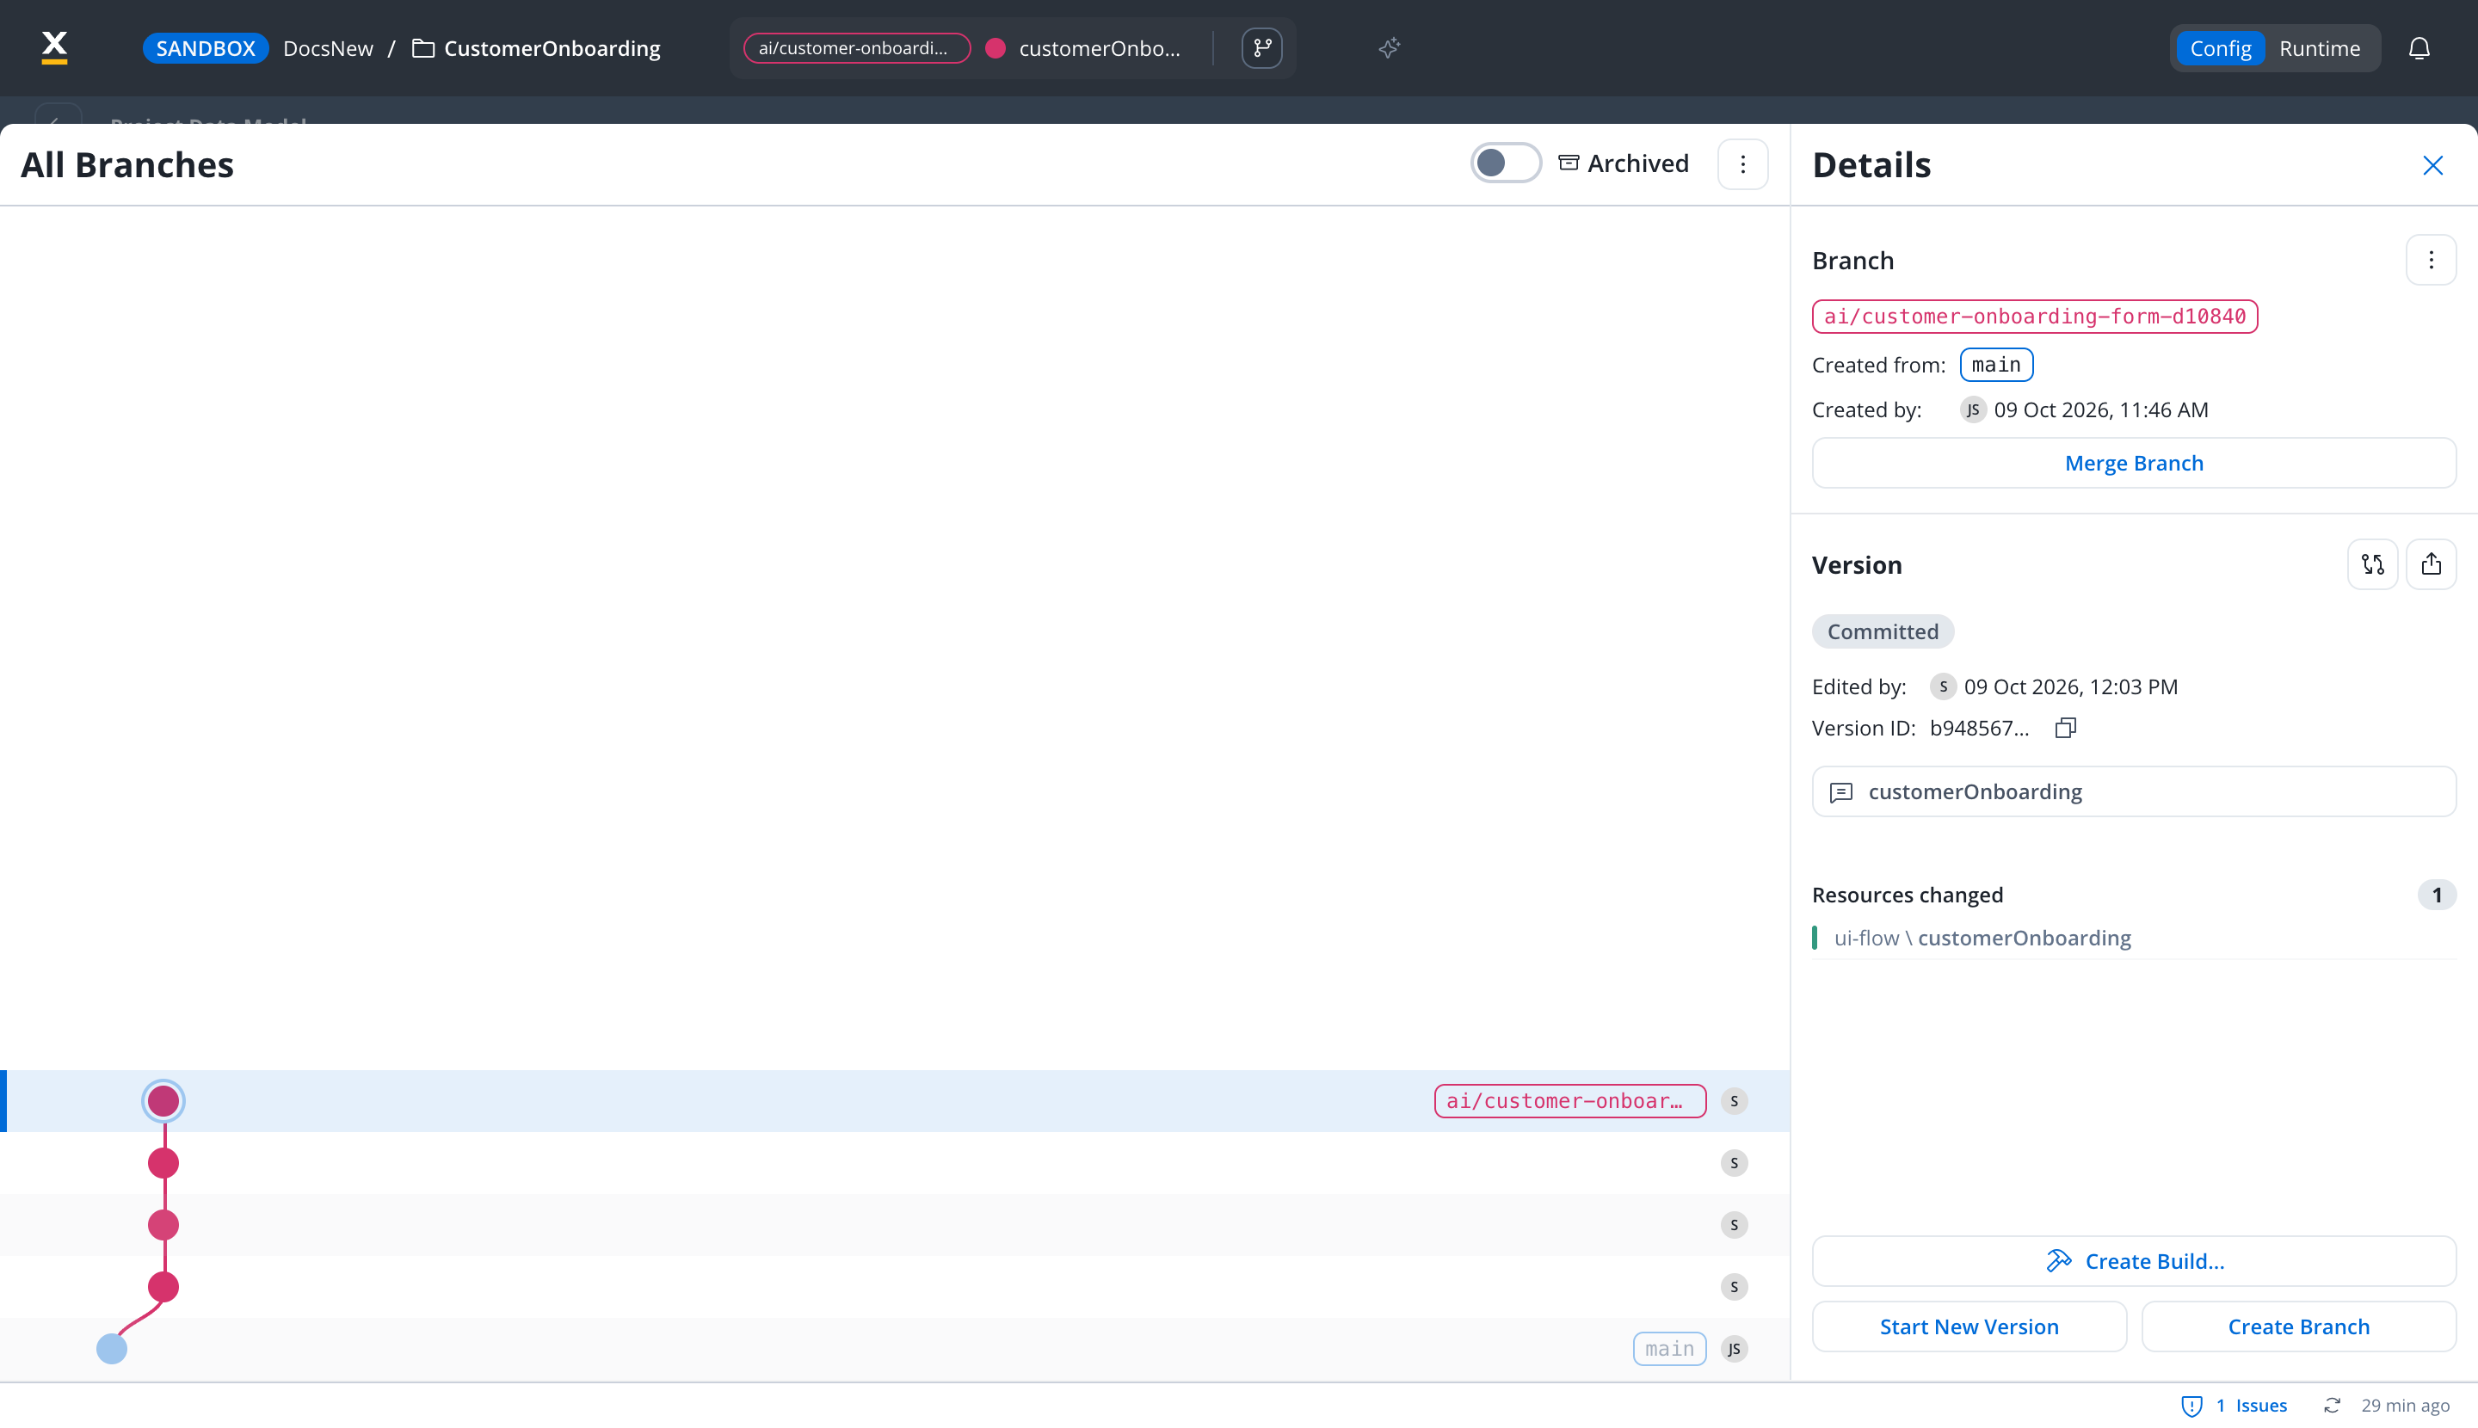Click Create Branch button
This screenshot has width=2478, height=1428.
coord(2298,1327)
